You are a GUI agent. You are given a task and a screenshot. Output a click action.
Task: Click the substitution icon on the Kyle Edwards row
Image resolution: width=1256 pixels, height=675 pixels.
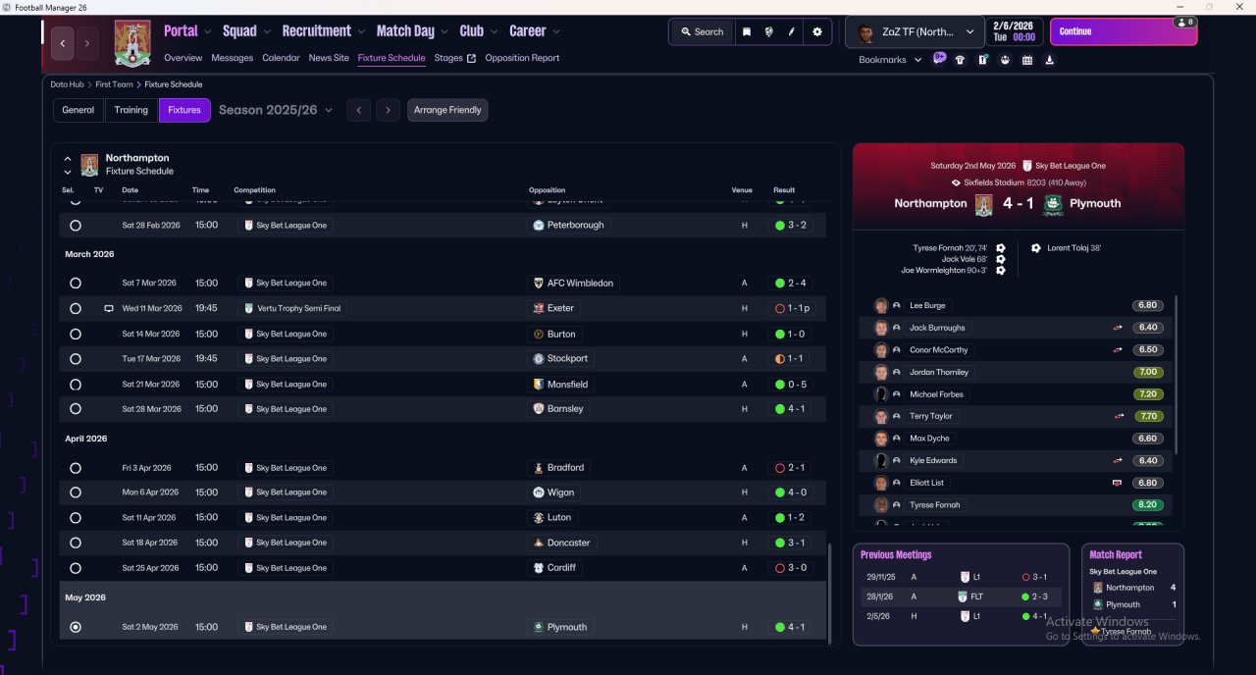[1117, 460]
